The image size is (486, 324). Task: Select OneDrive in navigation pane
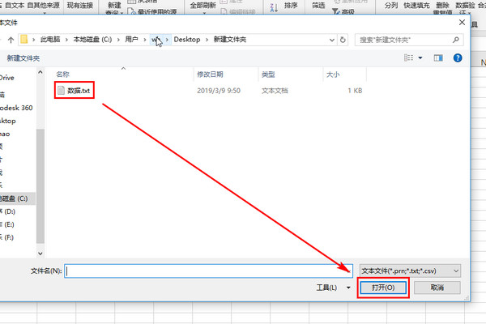tap(7, 78)
